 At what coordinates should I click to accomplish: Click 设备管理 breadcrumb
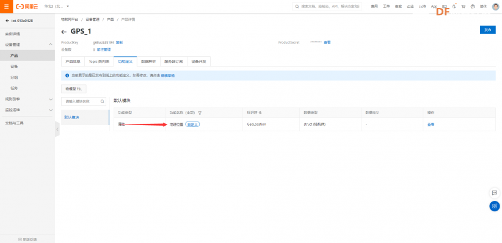point(92,20)
